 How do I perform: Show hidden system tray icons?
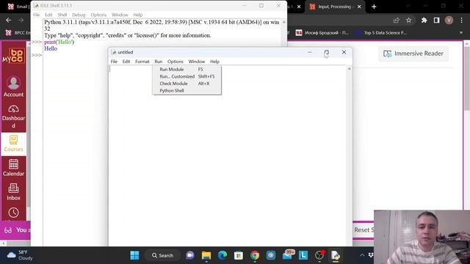click(x=362, y=255)
